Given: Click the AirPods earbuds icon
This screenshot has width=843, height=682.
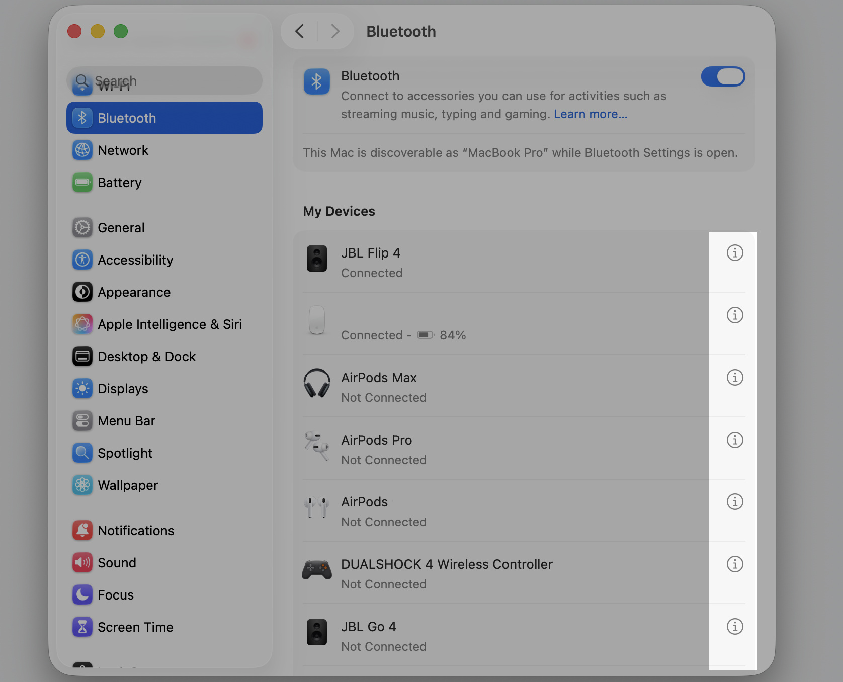Looking at the screenshot, I should 317,507.
